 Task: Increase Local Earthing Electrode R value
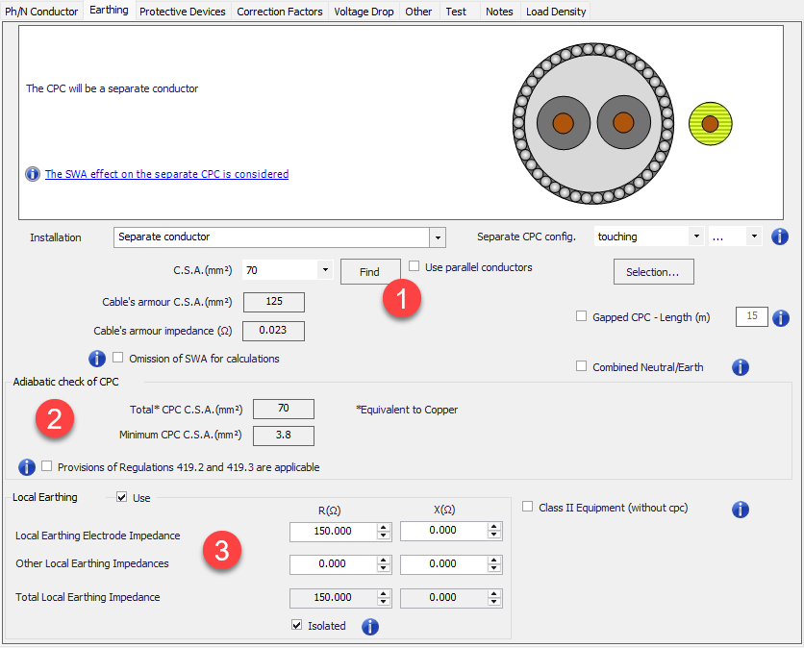[x=384, y=528]
